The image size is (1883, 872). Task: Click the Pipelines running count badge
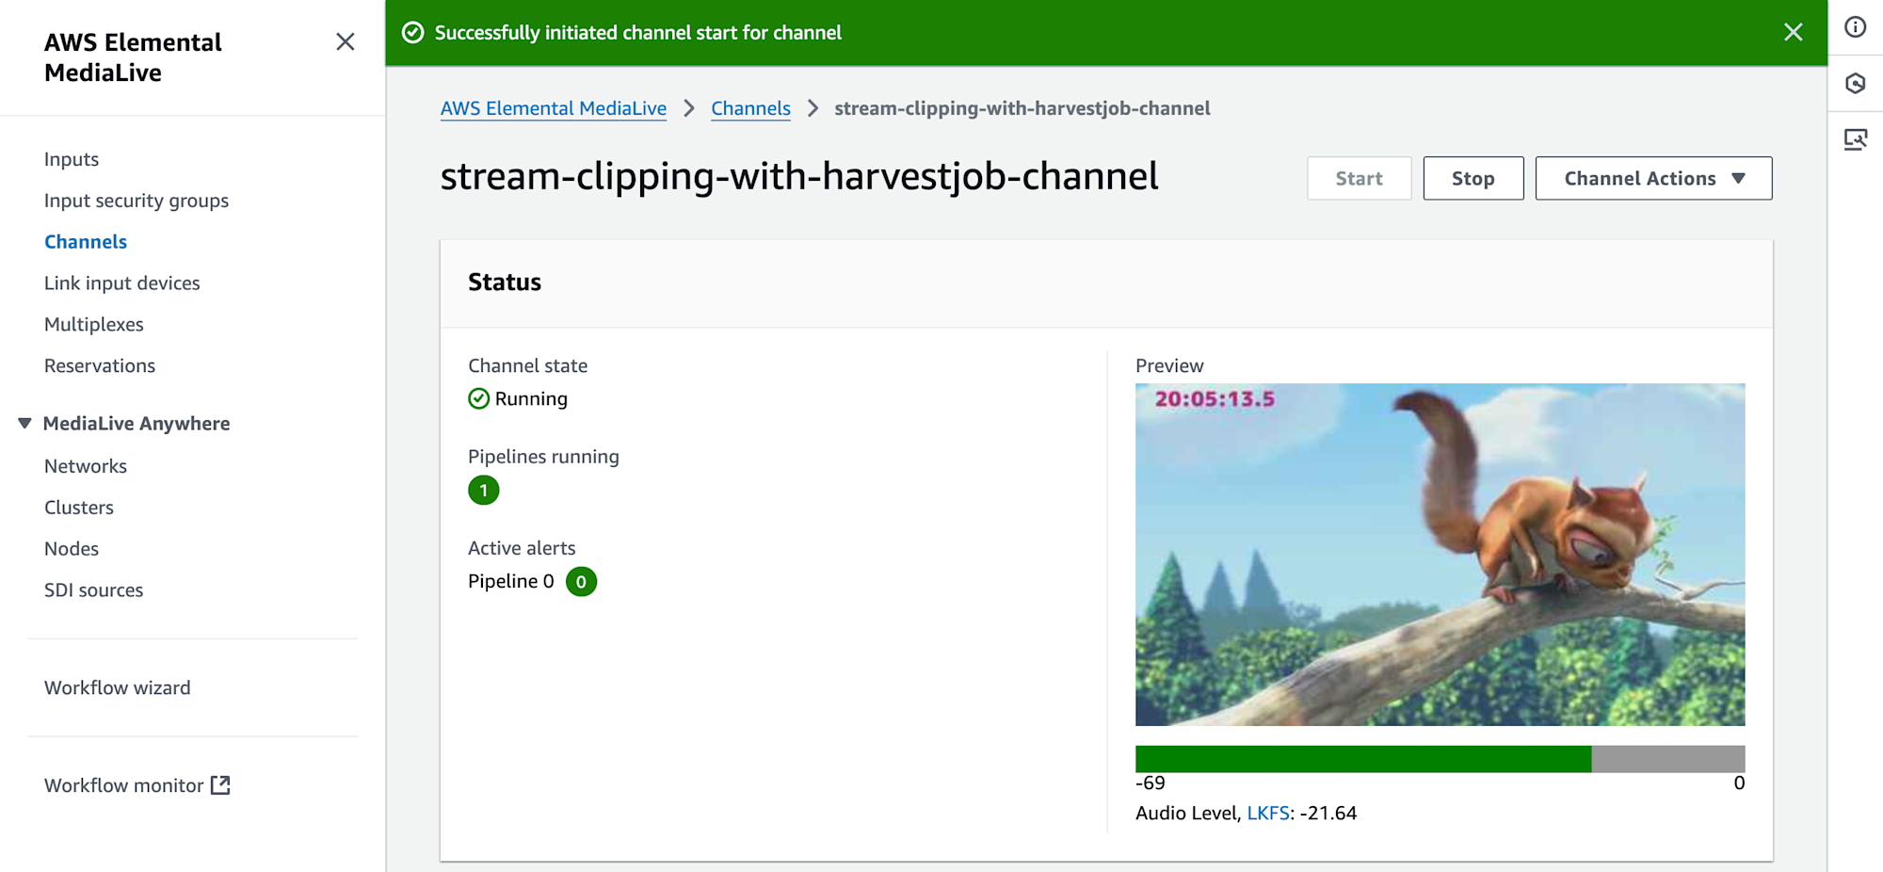click(x=483, y=490)
